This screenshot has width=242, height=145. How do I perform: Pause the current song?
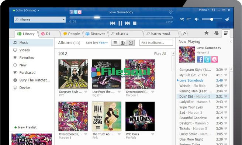120,23
